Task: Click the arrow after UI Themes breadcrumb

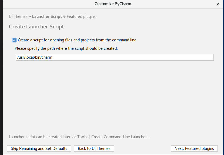Action: 30,17
